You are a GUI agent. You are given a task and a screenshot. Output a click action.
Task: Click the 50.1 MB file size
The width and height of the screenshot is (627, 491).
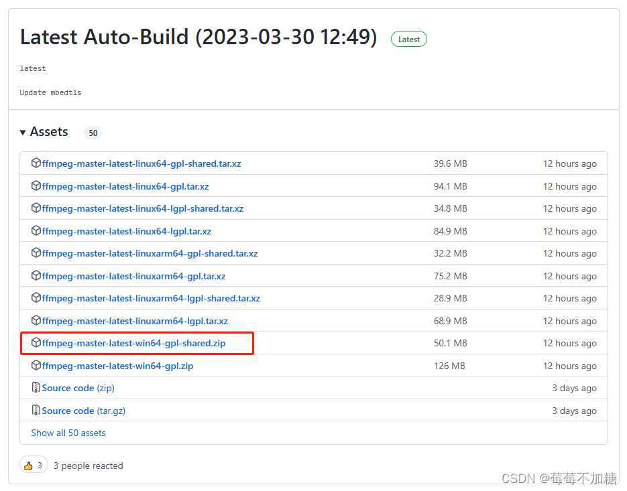tap(450, 343)
